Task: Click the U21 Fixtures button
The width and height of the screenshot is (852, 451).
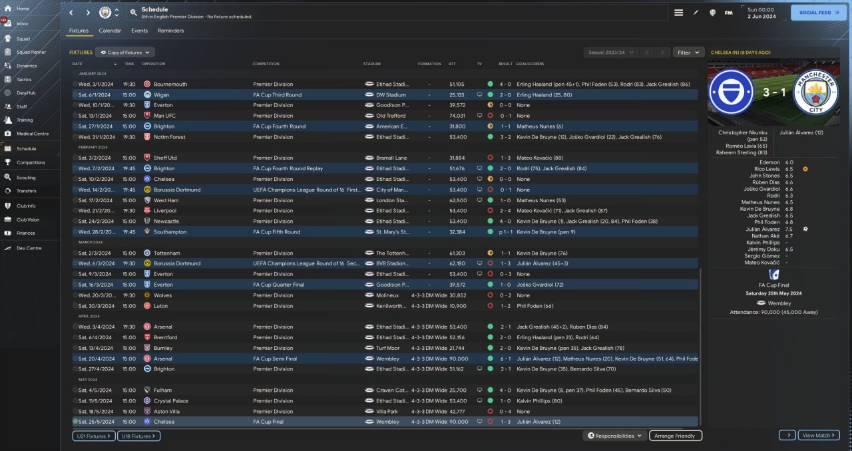Action: [93, 436]
